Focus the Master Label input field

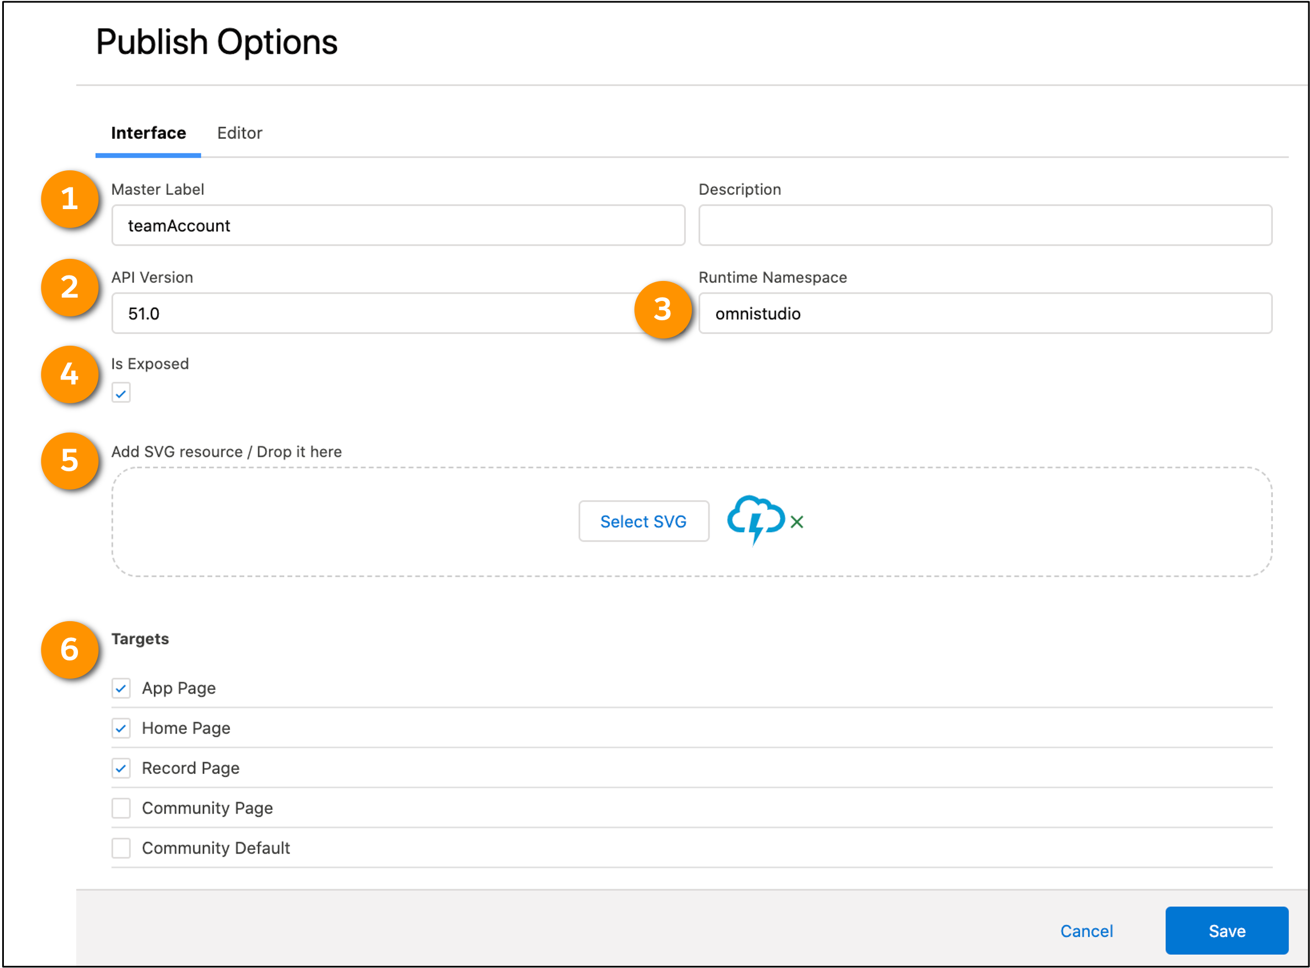click(398, 226)
